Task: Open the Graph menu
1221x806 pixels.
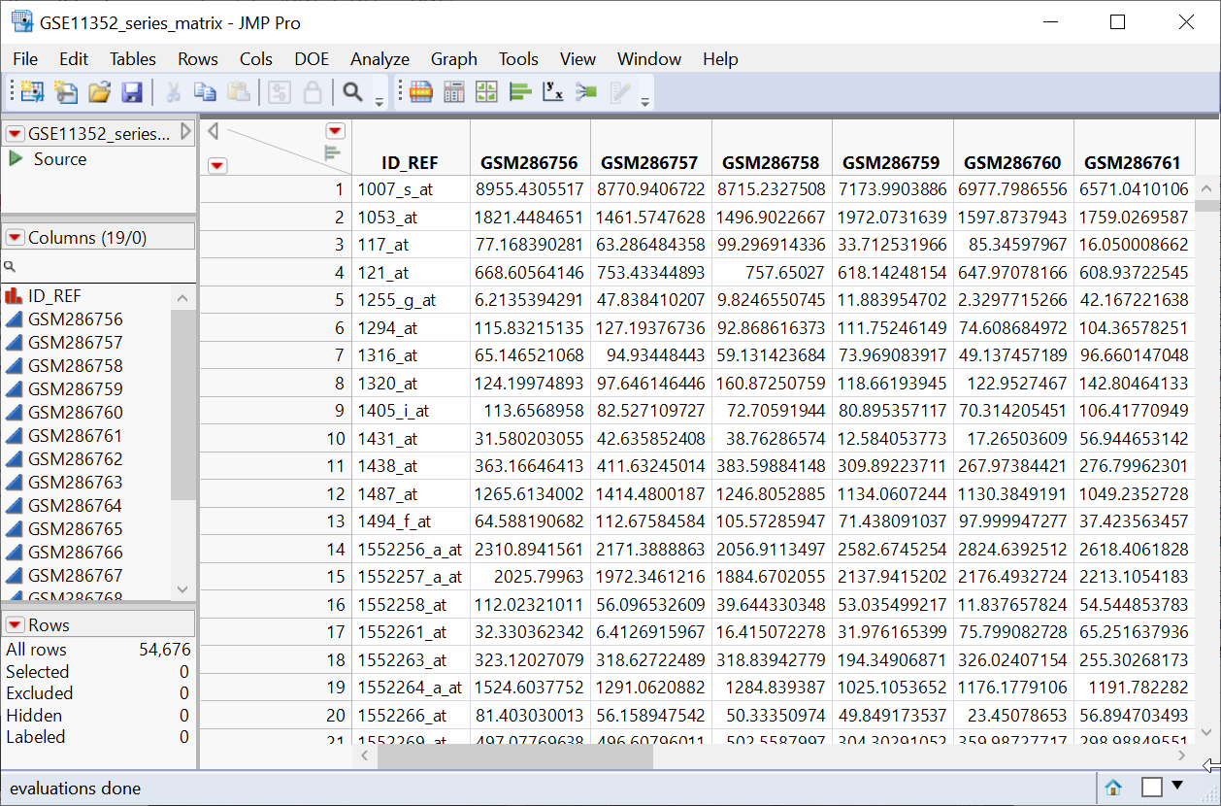Action: pyautogui.click(x=453, y=59)
